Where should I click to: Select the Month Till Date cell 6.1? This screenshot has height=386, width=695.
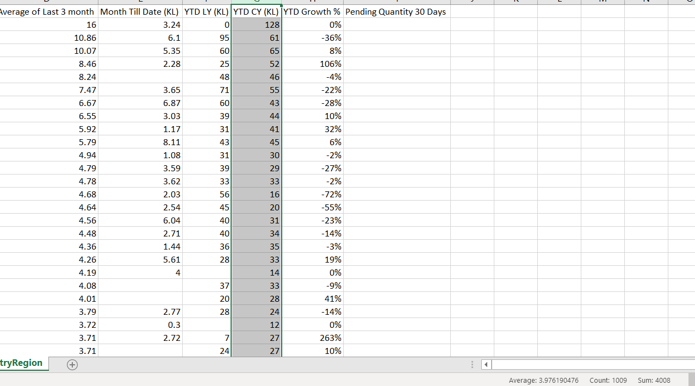coord(140,38)
